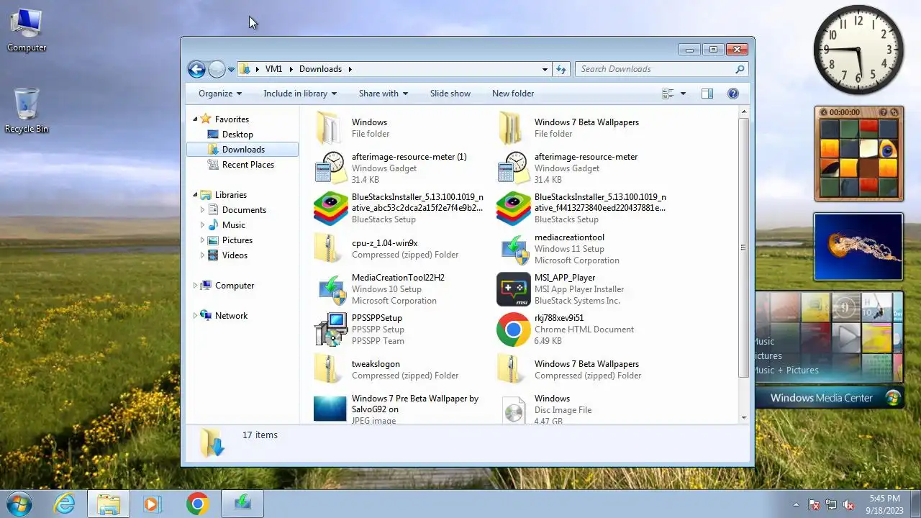Expand the Videos library
The image size is (921, 518).
pyautogui.click(x=202, y=255)
